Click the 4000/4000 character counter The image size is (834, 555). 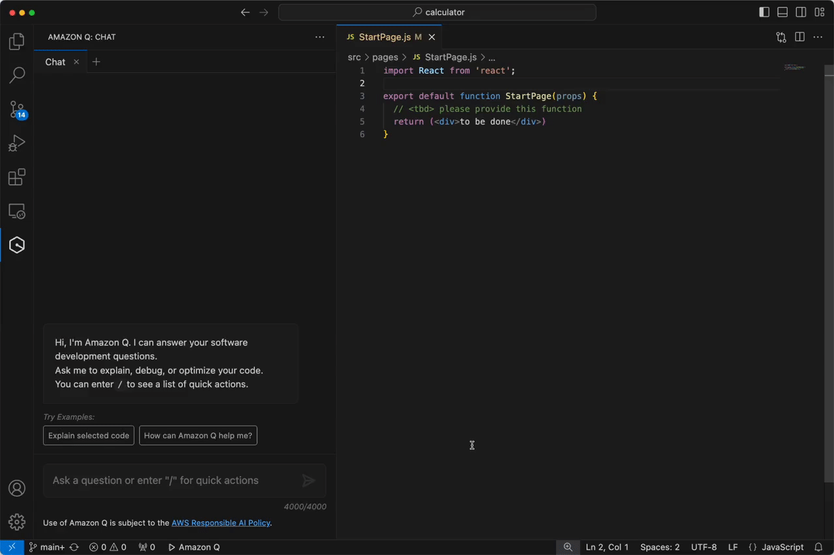(305, 507)
